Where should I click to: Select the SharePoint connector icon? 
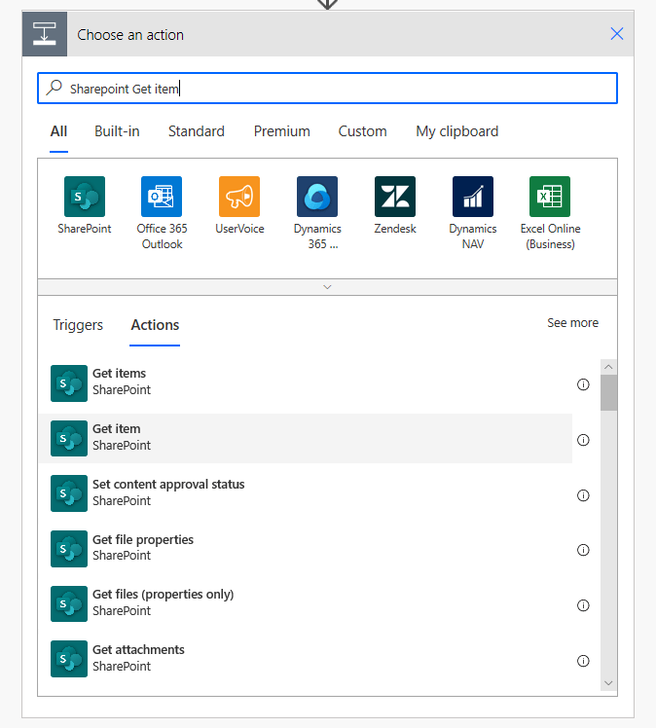click(x=85, y=197)
